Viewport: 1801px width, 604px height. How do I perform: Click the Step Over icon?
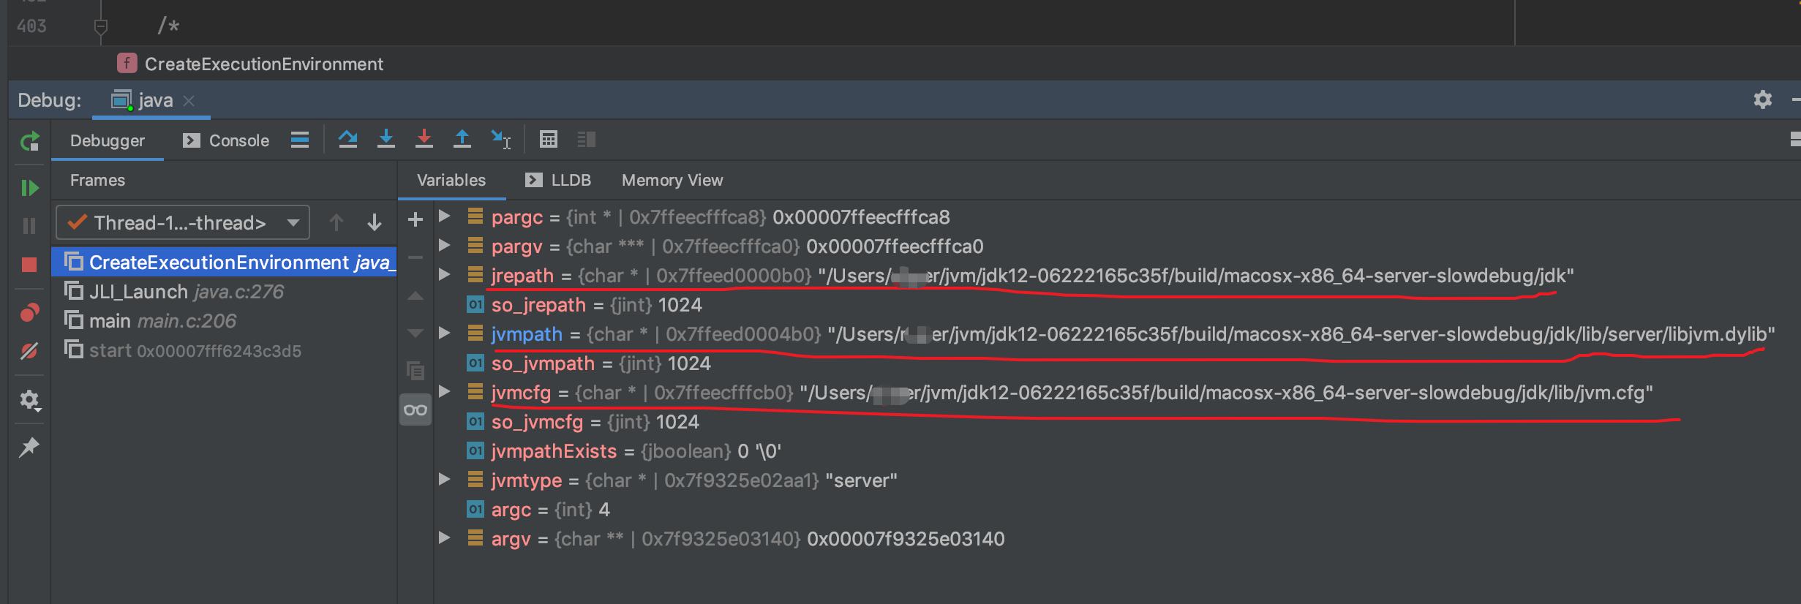(347, 139)
